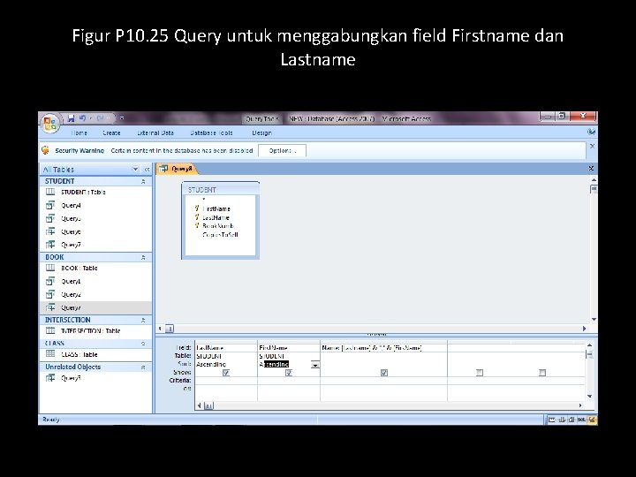Screen dimensions: 636x477
Task: Click the Undo arrow in the quick access toolbar
Action: (82, 118)
